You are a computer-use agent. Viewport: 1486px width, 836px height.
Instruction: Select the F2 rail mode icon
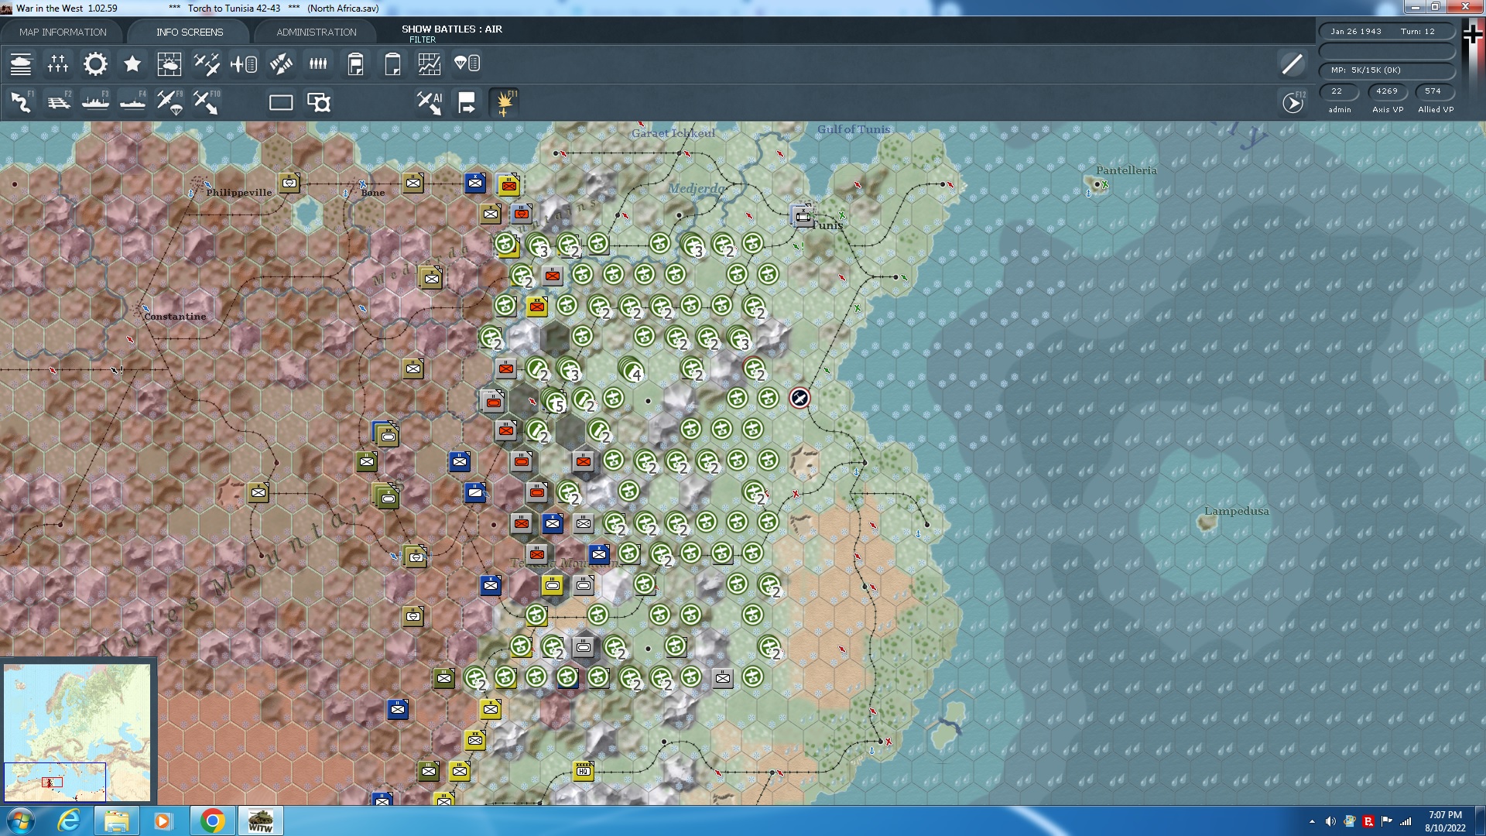(x=58, y=102)
